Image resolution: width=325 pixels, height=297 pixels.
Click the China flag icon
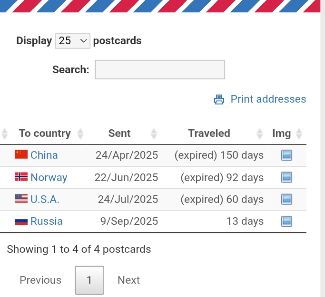pyautogui.click(x=21, y=155)
